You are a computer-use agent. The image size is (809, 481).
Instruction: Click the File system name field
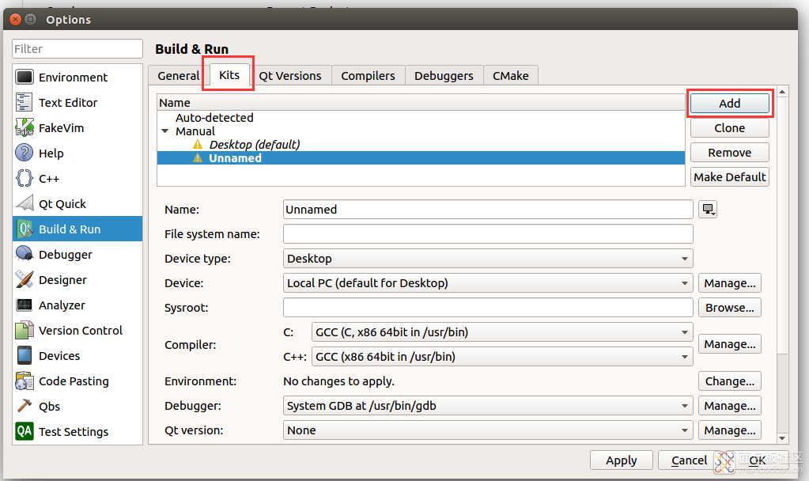pos(488,234)
